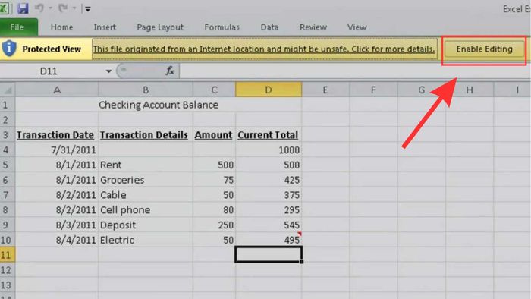The width and height of the screenshot is (531, 299).
Task: Click the Transaction Date header cell
Action: 57,135
